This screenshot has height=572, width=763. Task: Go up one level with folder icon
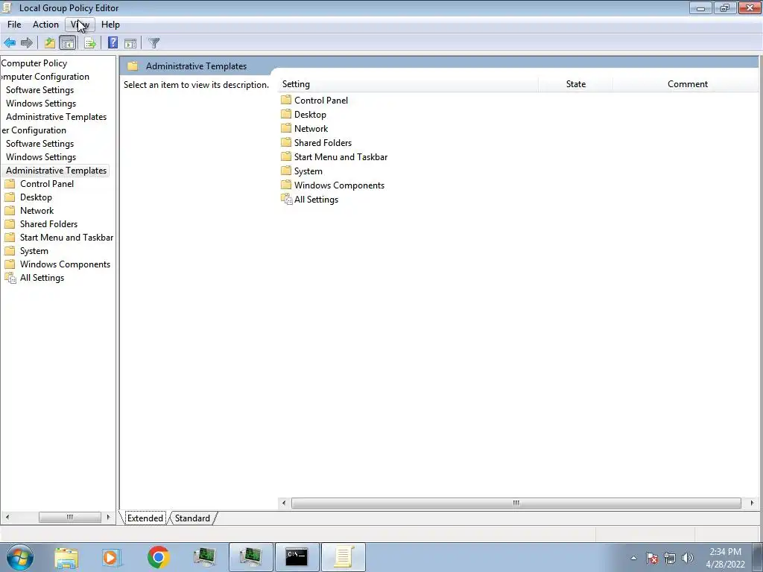50,42
